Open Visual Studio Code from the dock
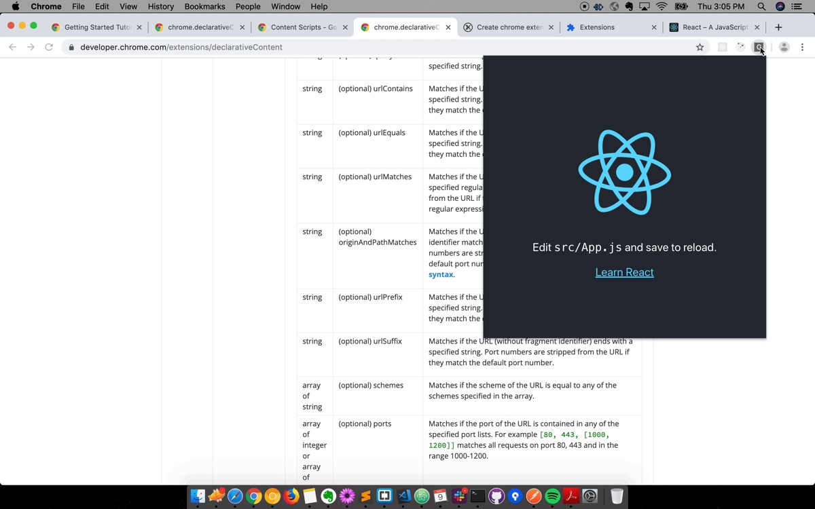815x509 pixels. click(403, 496)
